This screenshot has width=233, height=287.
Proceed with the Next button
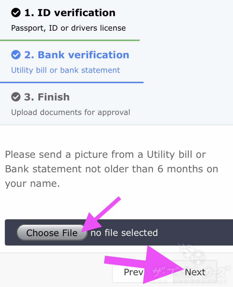tap(195, 272)
